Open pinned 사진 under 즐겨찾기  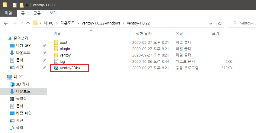point(20,67)
